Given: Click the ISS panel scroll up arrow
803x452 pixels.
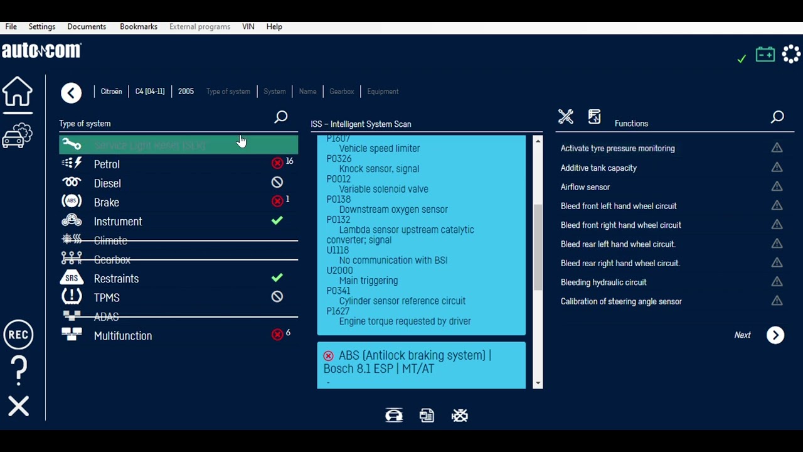Looking at the screenshot, I should [538, 141].
